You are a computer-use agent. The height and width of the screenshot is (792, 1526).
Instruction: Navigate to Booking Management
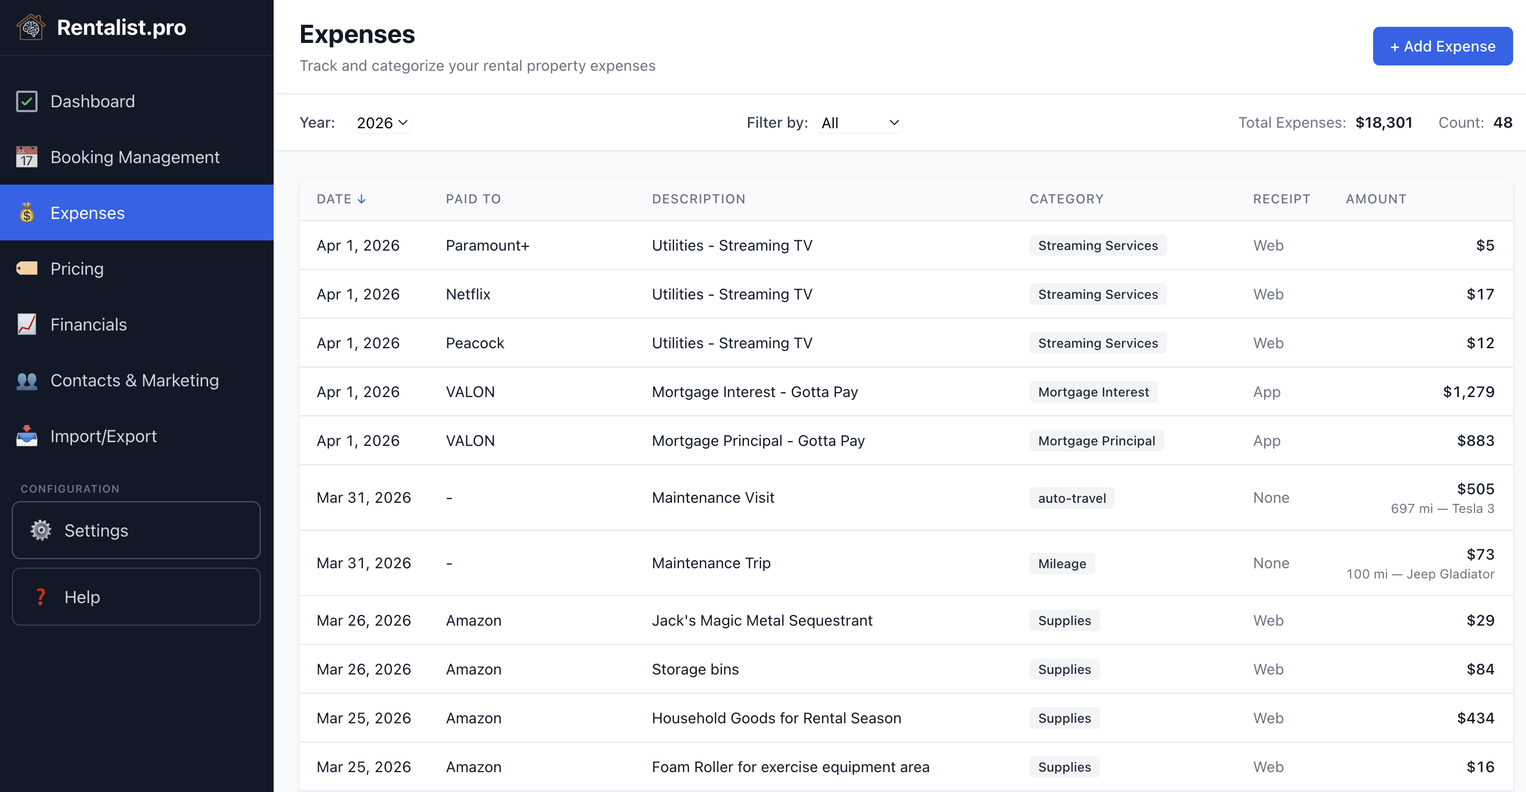135,157
